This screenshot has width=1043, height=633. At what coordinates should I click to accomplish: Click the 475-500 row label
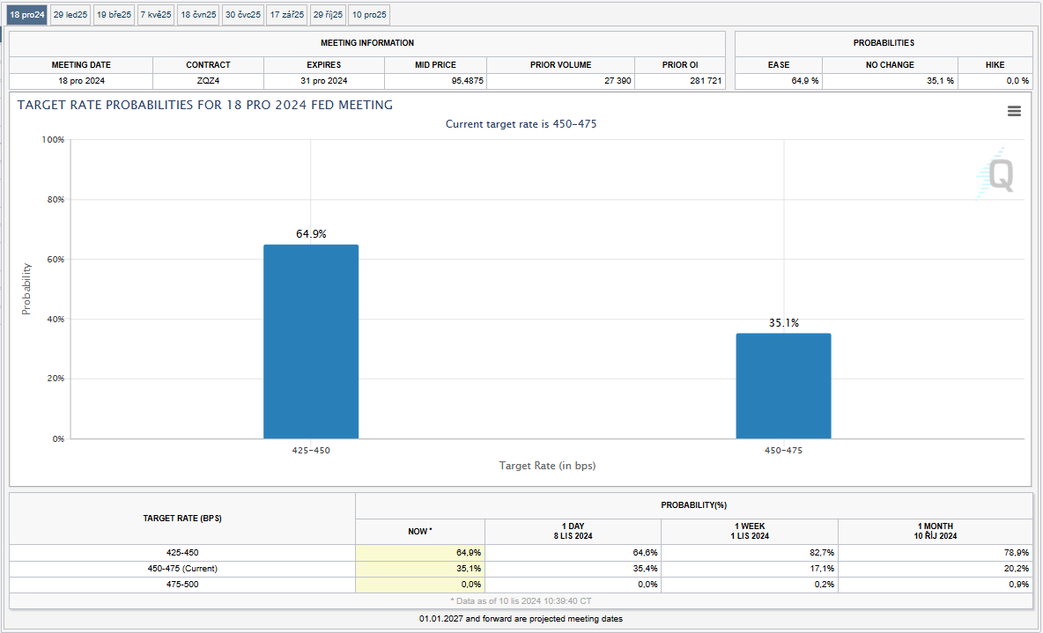tap(182, 585)
